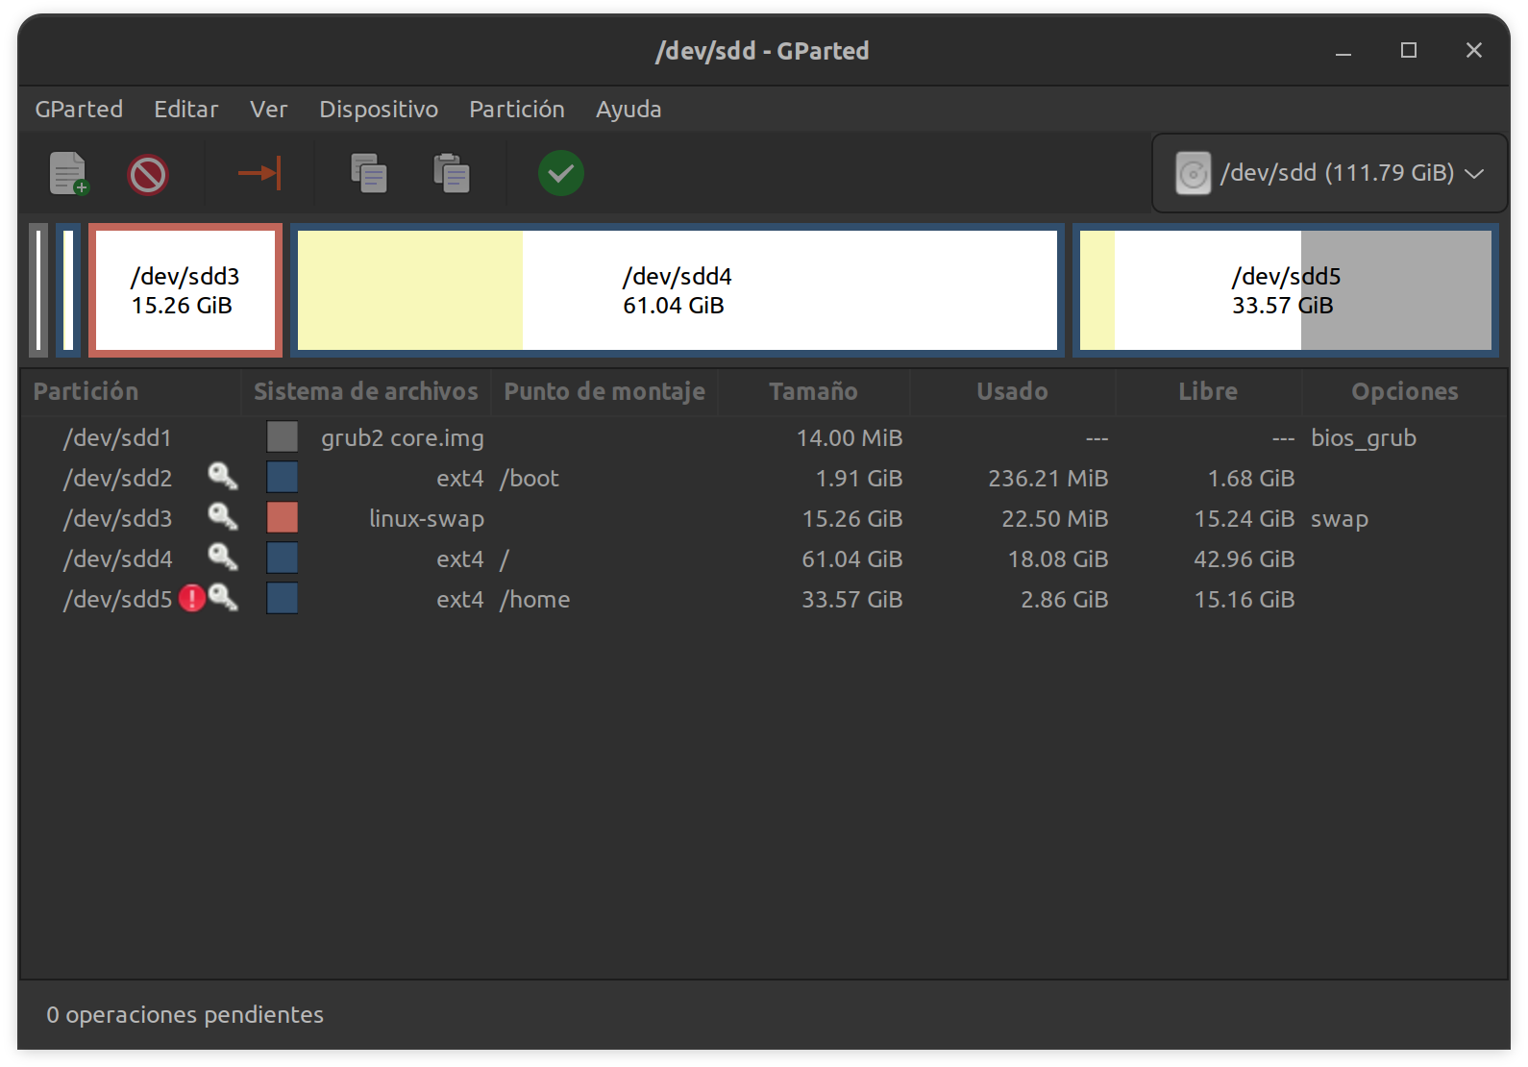Click the 'bios_grub' option flag
This screenshot has height=1067, width=1528.
[x=1364, y=438]
